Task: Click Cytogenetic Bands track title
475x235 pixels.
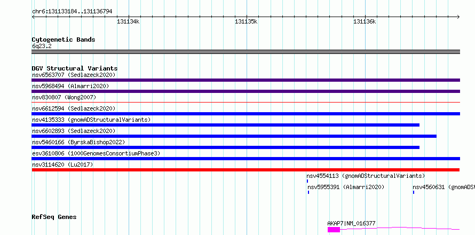Action: click(64, 40)
